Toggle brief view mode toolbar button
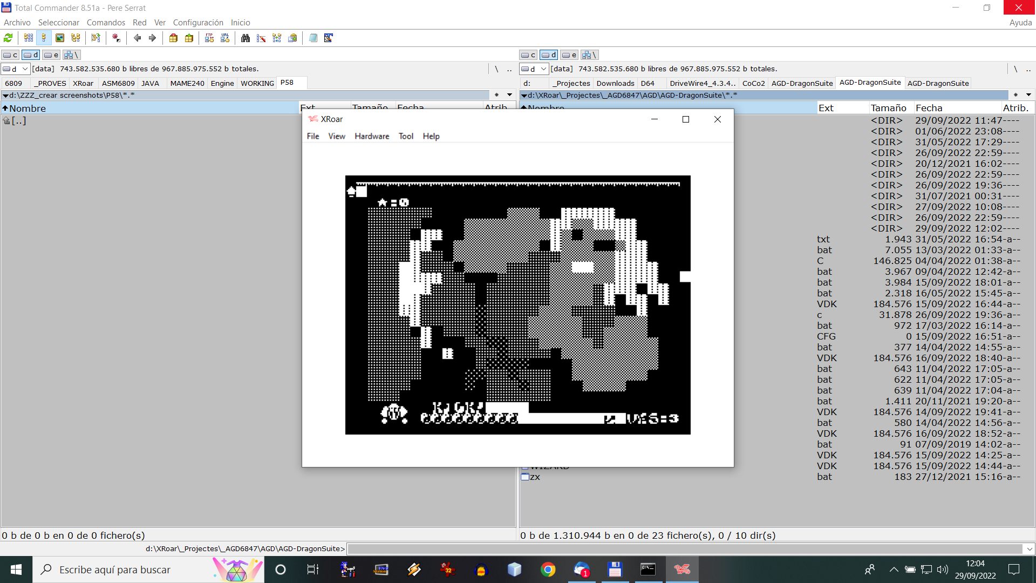The height and width of the screenshot is (583, 1036). click(x=29, y=38)
